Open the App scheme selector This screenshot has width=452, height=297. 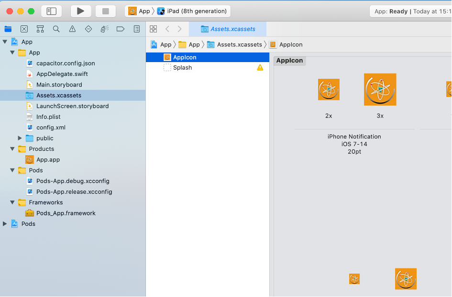(x=139, y=11)
